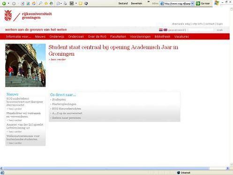
Task: Click the greyed Forward arrow button
Action: 14,3
